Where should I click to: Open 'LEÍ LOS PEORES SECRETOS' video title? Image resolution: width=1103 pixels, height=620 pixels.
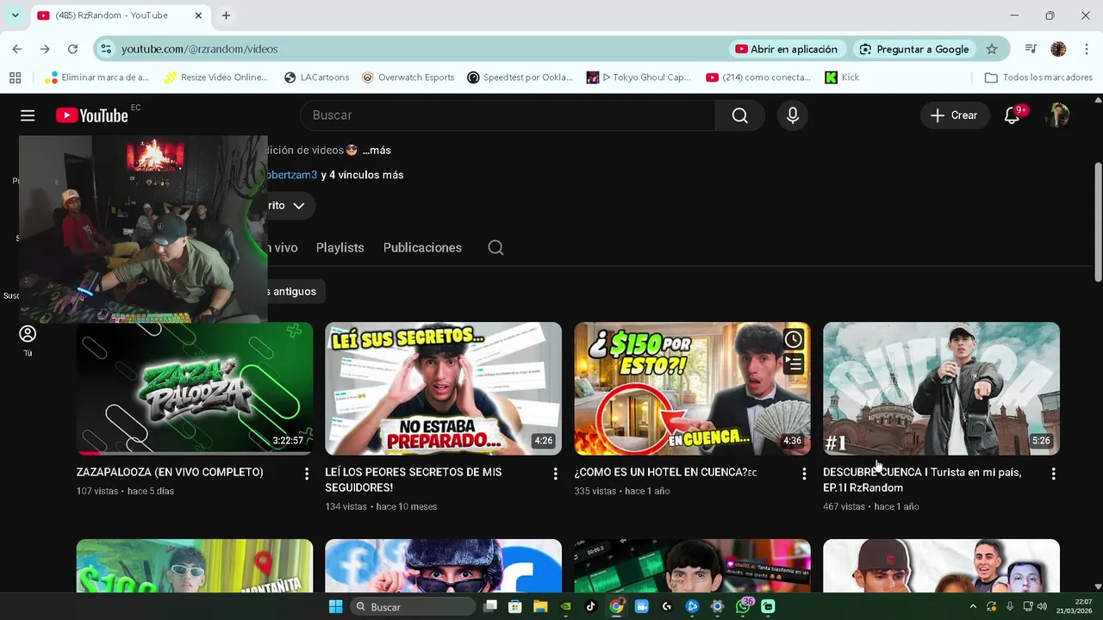(413, 480)
